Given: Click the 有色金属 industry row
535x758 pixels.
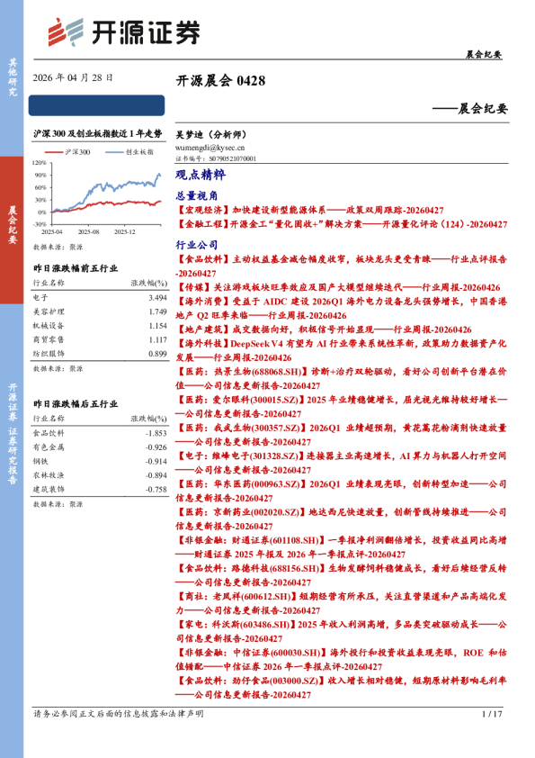Looking at the screenshot, I should [100, 447].
